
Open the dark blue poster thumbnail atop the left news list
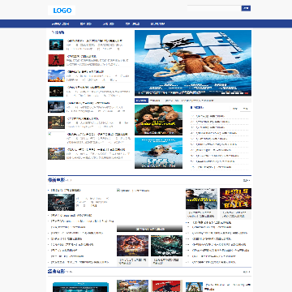click(56, 45)
